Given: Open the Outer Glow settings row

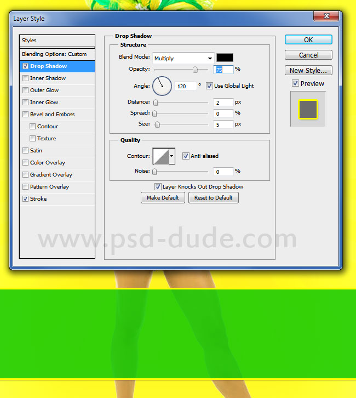Looking at the screenshot, I should pyautogui.click(x=57, y=90).
